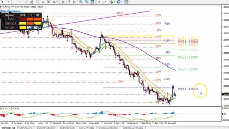Click the H4 column header
Image resolution: width=229 pixels, height=129 pixels.
38,15
